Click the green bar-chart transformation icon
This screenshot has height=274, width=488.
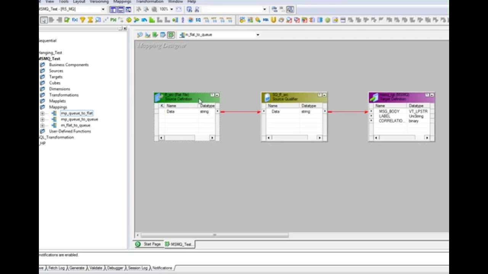tap(152, 20)
